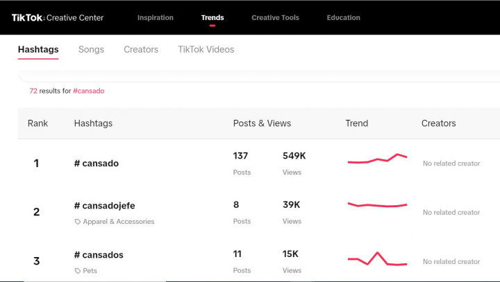Screen dimensions: 500x282
Task: Click the tag icon beside Apparel & Accessories
Action: [x=77, y=222]
